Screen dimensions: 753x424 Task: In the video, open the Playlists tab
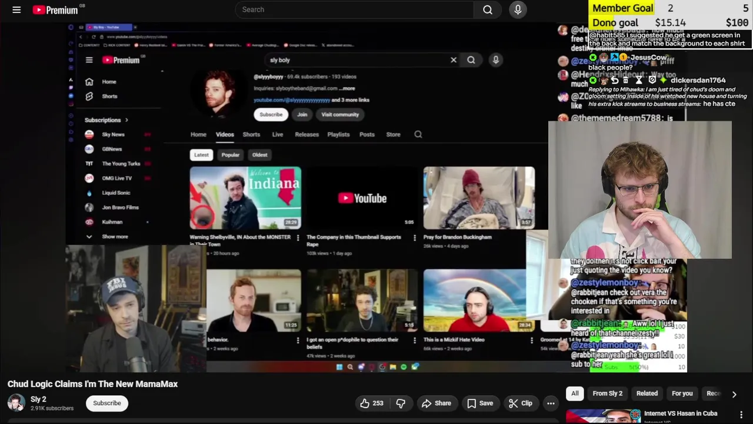click(x=338, y=135)
